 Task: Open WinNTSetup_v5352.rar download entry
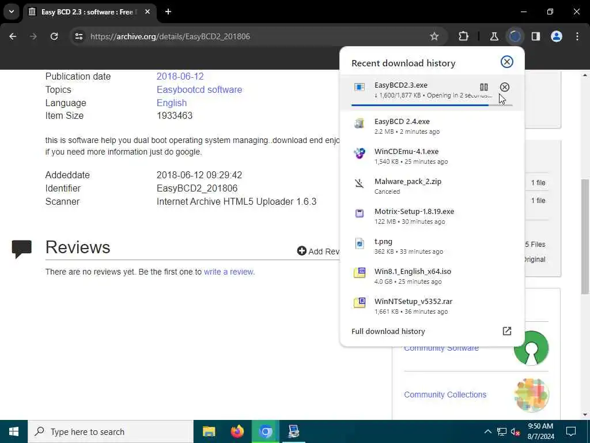pyautogui.click(x=432, y=306)
